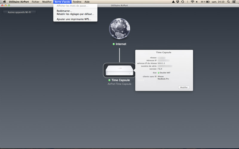Open the Utilitaire AirPort application menu
Screen dimensions: 239x149
click(x=19, y=2)
